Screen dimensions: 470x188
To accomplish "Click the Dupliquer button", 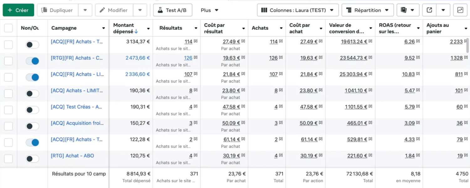I will point(57,10).
